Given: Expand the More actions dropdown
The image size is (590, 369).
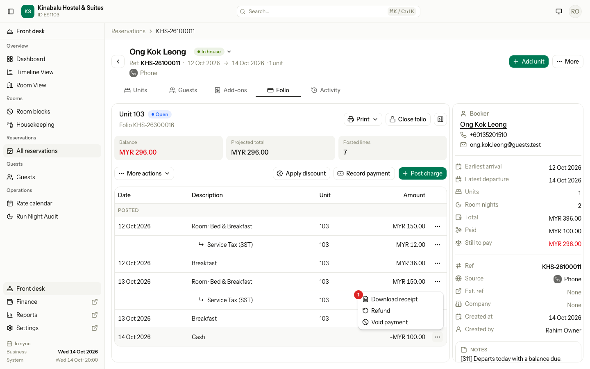Looking at the screenshot, I should pos(144,173).
